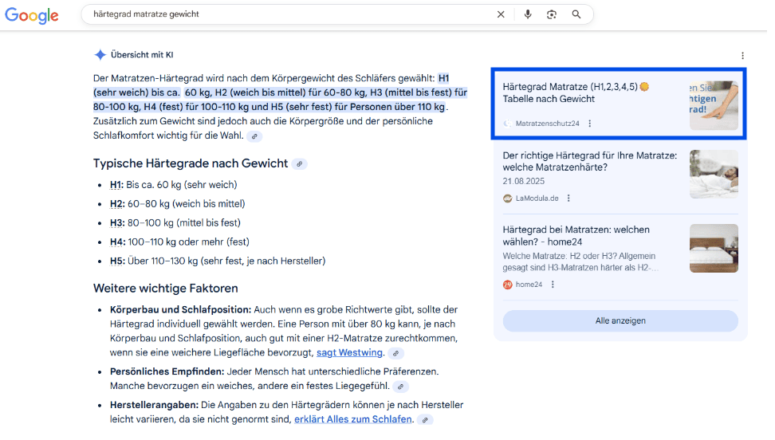
Task: Follow the 'sagt Westwing' link
Action: (350, 352)
